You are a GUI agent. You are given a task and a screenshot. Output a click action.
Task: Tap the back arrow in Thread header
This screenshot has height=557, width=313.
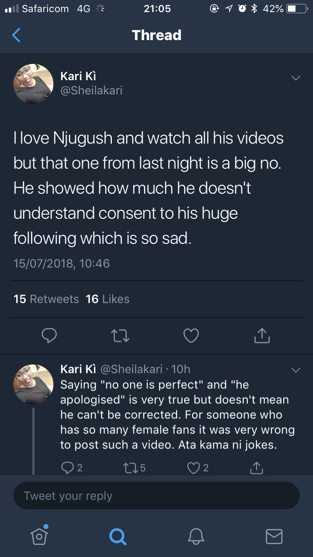click(16, 35)
